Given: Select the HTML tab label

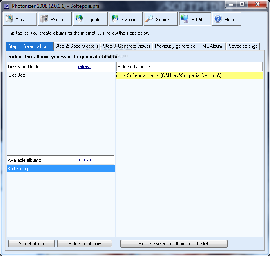Looking at the screenshot, I should (x=198, y=20).
